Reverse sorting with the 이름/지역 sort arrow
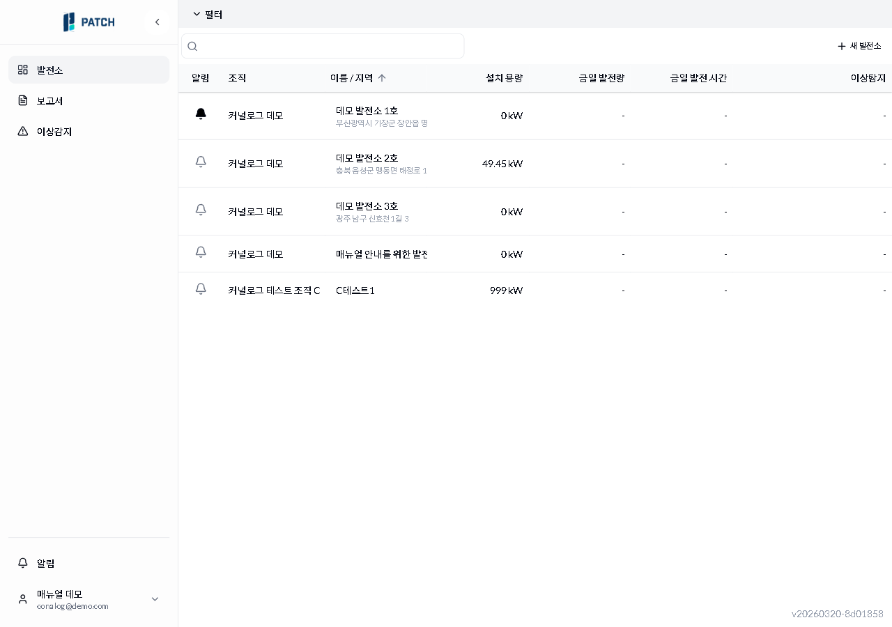The height and width of the screenshot is (627, 892). coord(382,78)
